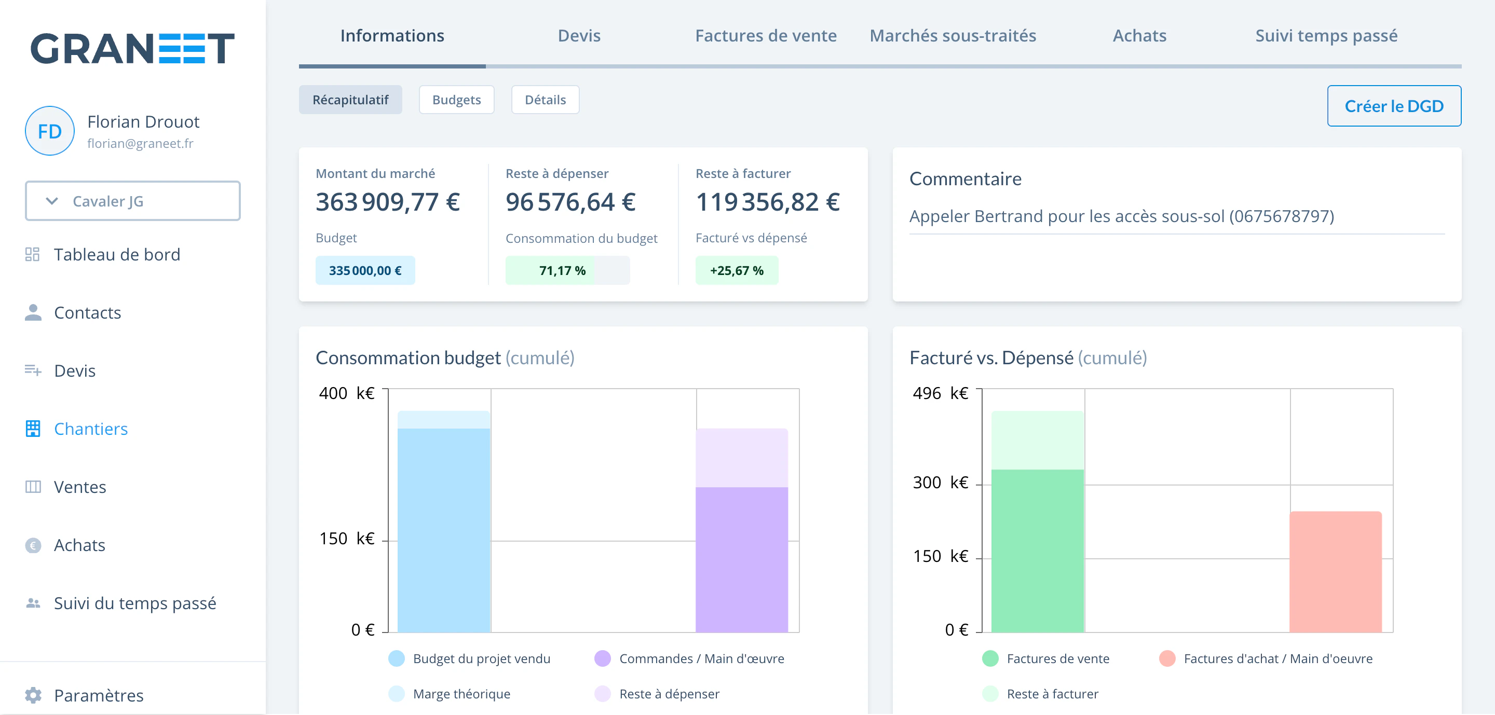Switch to Factures de vente tab
Viewport: 1495px width, 715px height.
coord(766,35)
